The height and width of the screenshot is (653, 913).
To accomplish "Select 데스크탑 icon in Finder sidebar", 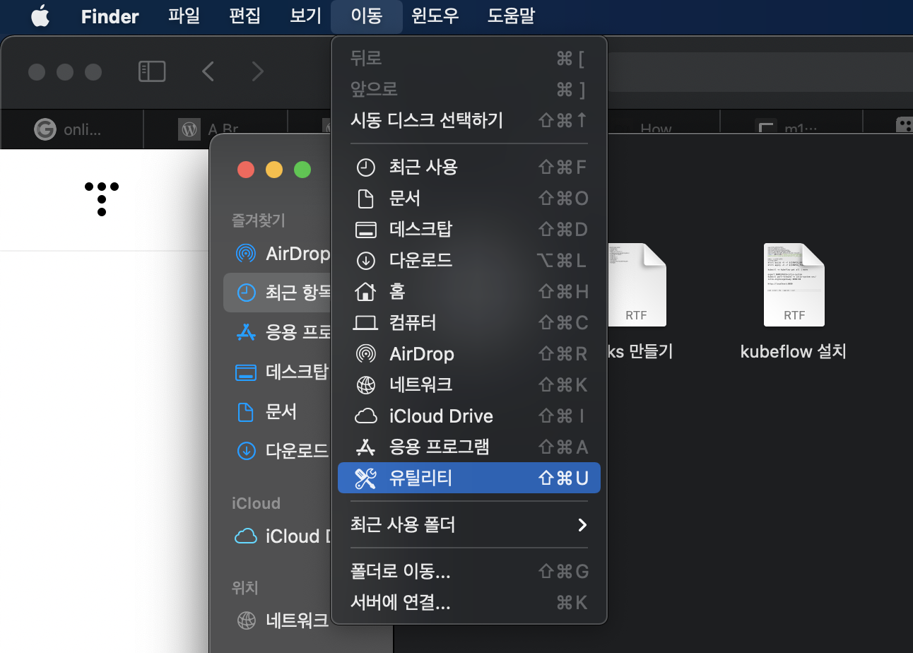I will point(245,372).
